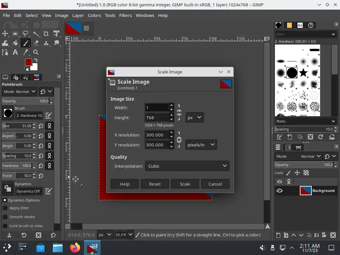The width and height of the screenshot is (340, 255).
Task: Enable Lock brush to view checkbox
Action: [x=5, y=226]
